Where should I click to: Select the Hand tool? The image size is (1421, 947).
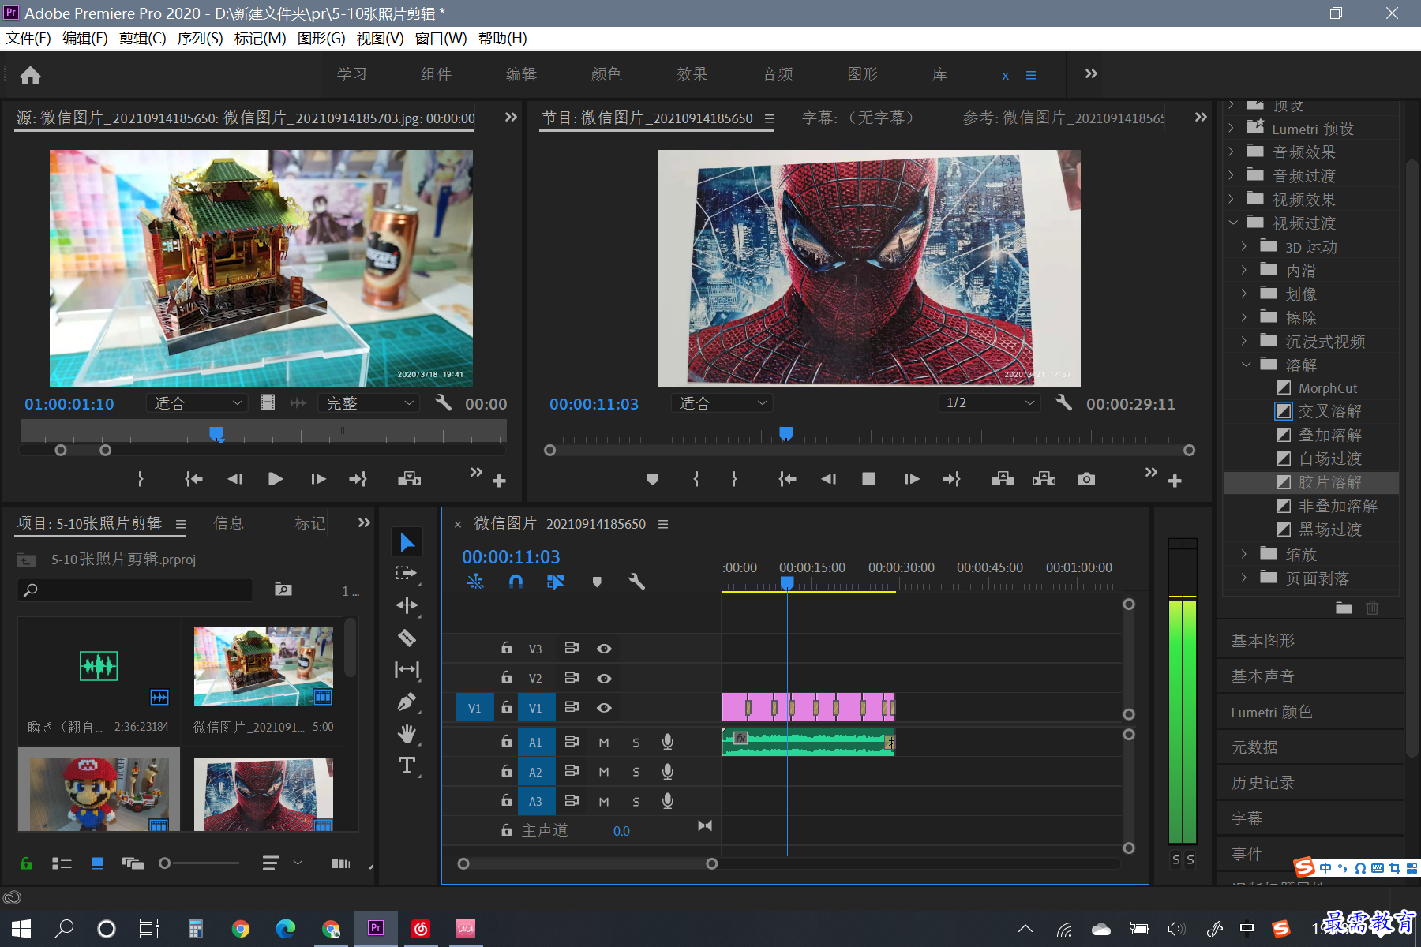coord(407,734)
